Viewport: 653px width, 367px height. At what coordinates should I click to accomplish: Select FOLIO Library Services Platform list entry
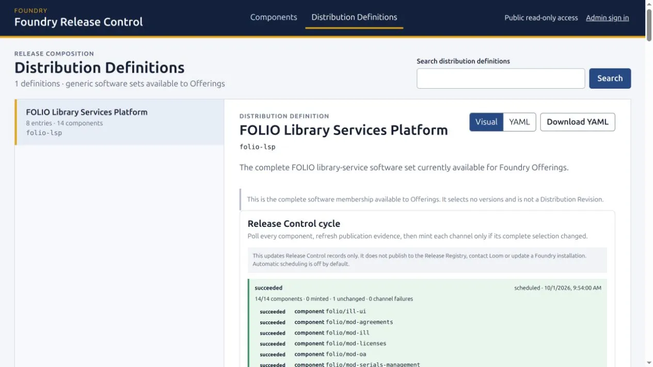(119, 122)
